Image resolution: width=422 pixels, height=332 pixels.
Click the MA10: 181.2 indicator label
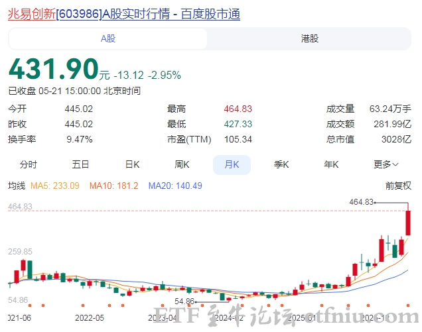[114, 186]
